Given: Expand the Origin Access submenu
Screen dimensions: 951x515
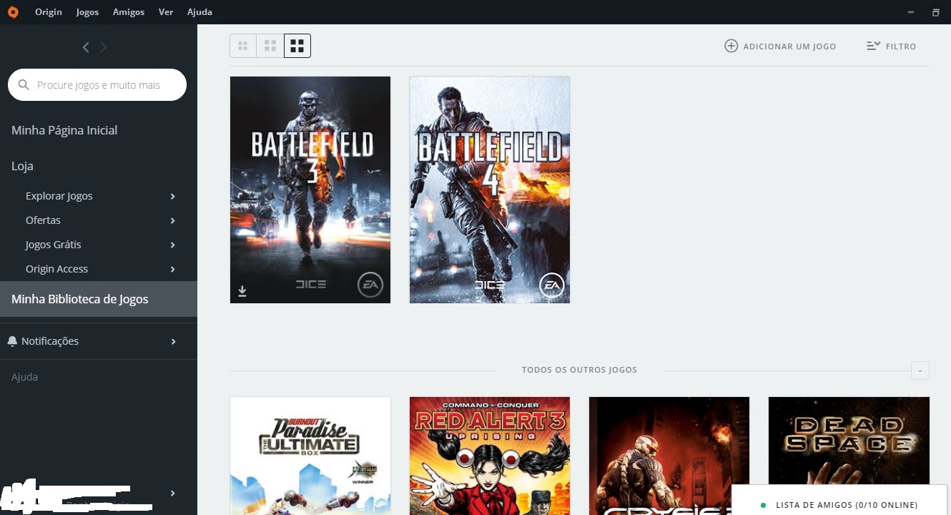Looking at the screenshot, I should point(172,269).
